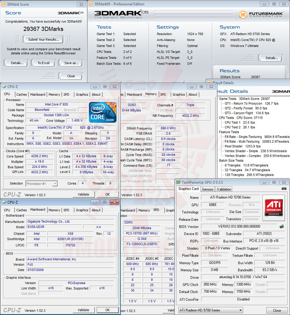
Task: Select GT2 - Firefly Forest result
Action: pos(246,108)
